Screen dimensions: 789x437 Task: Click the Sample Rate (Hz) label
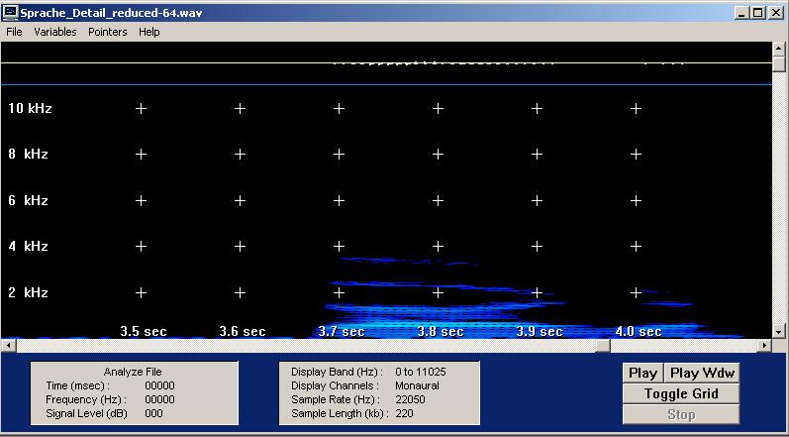click(336, 399)
